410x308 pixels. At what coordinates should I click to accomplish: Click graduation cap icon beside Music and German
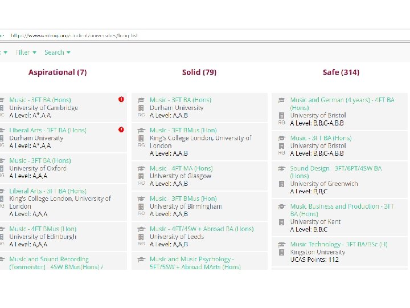pos(282,100)
